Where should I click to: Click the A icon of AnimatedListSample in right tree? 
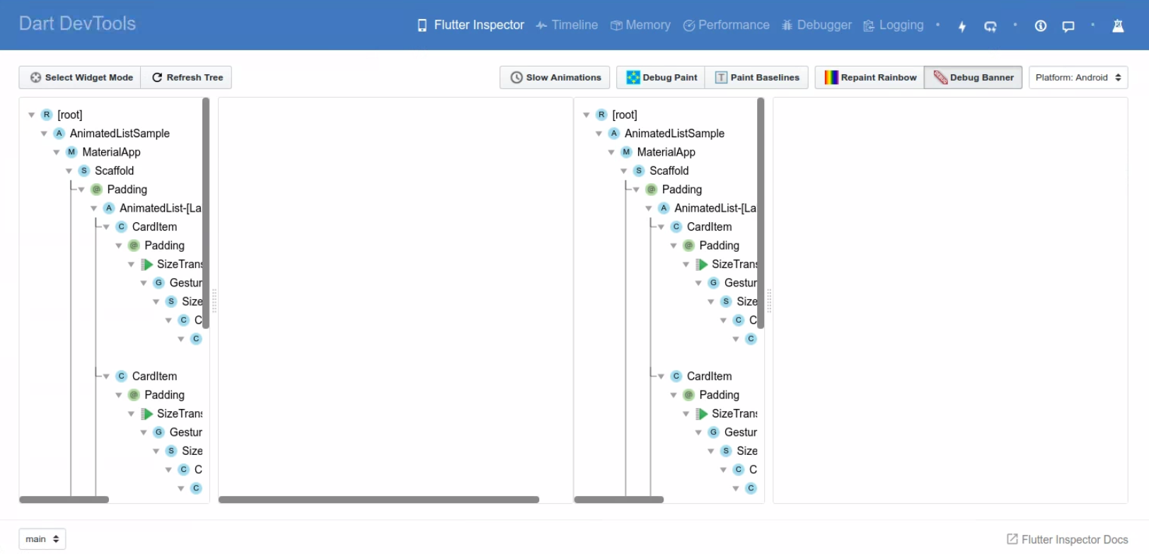[614, 133]
